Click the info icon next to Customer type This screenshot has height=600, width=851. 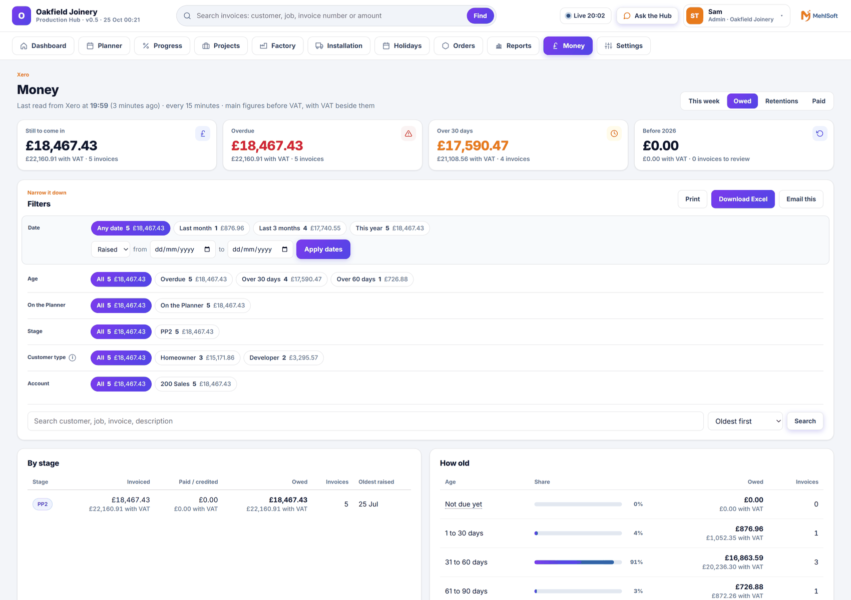(73, 357)
